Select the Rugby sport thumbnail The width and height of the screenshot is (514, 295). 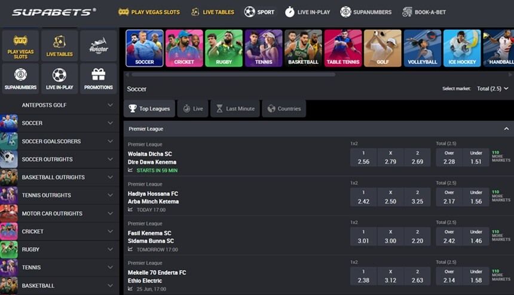[x=224, y=48]
